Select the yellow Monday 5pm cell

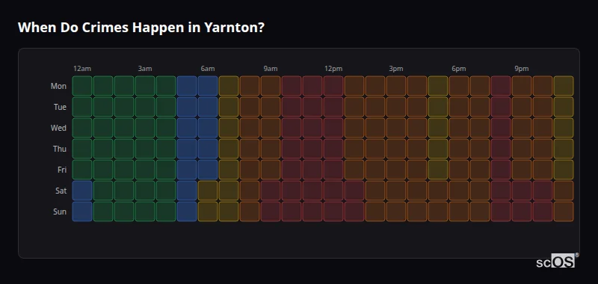[438, 86]
